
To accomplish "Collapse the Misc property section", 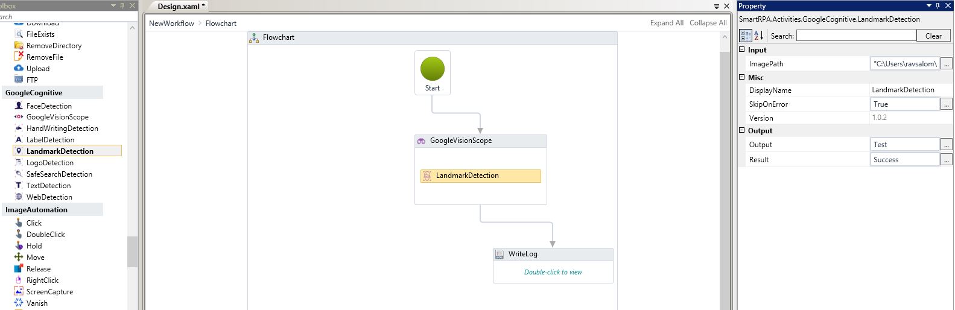I will tap(742, 77).
